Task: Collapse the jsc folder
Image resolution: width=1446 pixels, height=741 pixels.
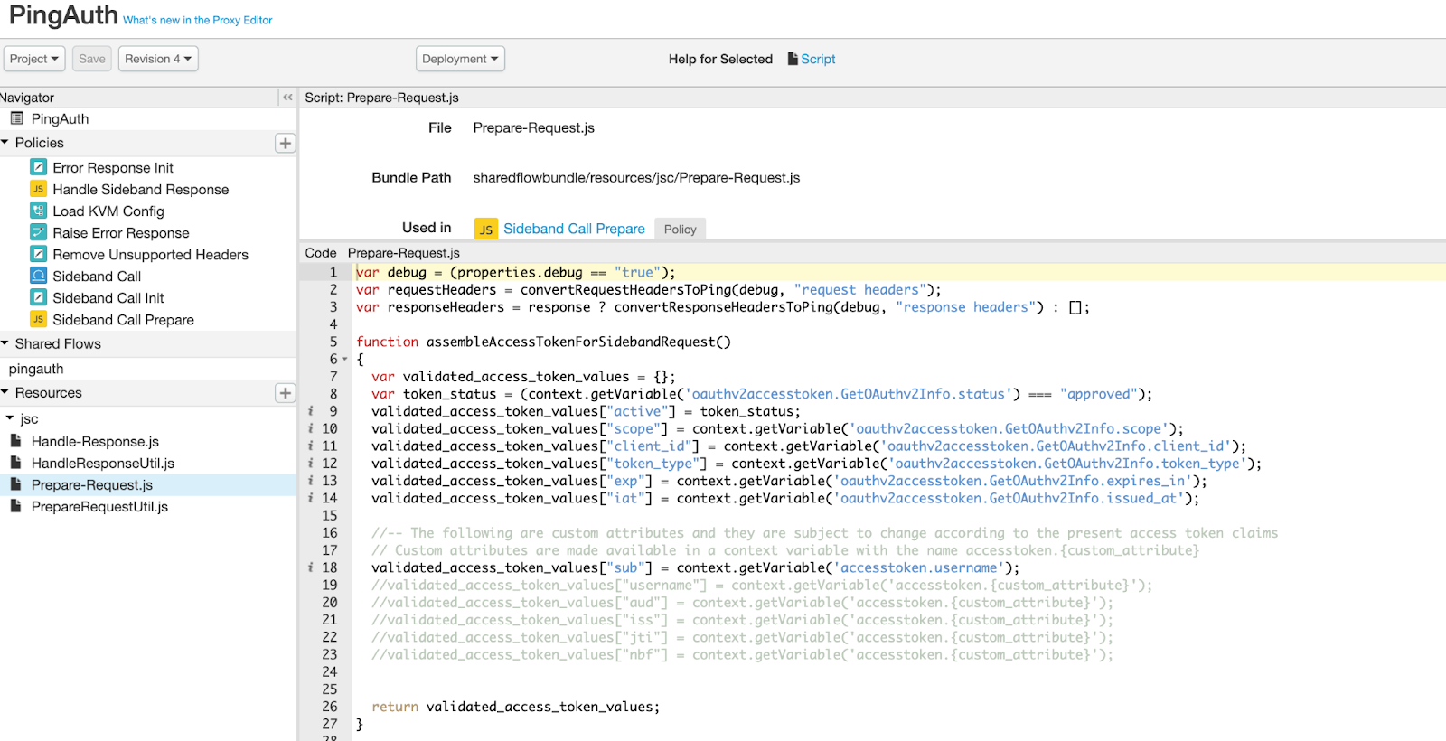Action: coord(10,418)
